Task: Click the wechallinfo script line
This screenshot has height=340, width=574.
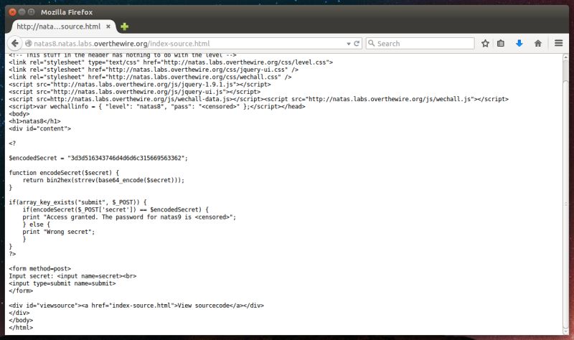Action: [x=156, y=106]
